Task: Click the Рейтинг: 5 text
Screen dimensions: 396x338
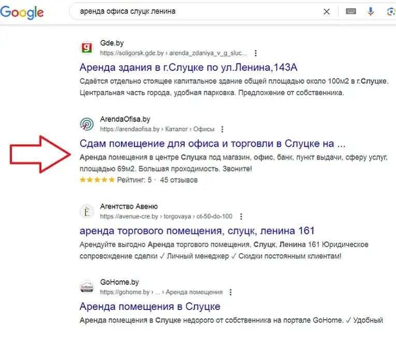Action: pos(135,180)
